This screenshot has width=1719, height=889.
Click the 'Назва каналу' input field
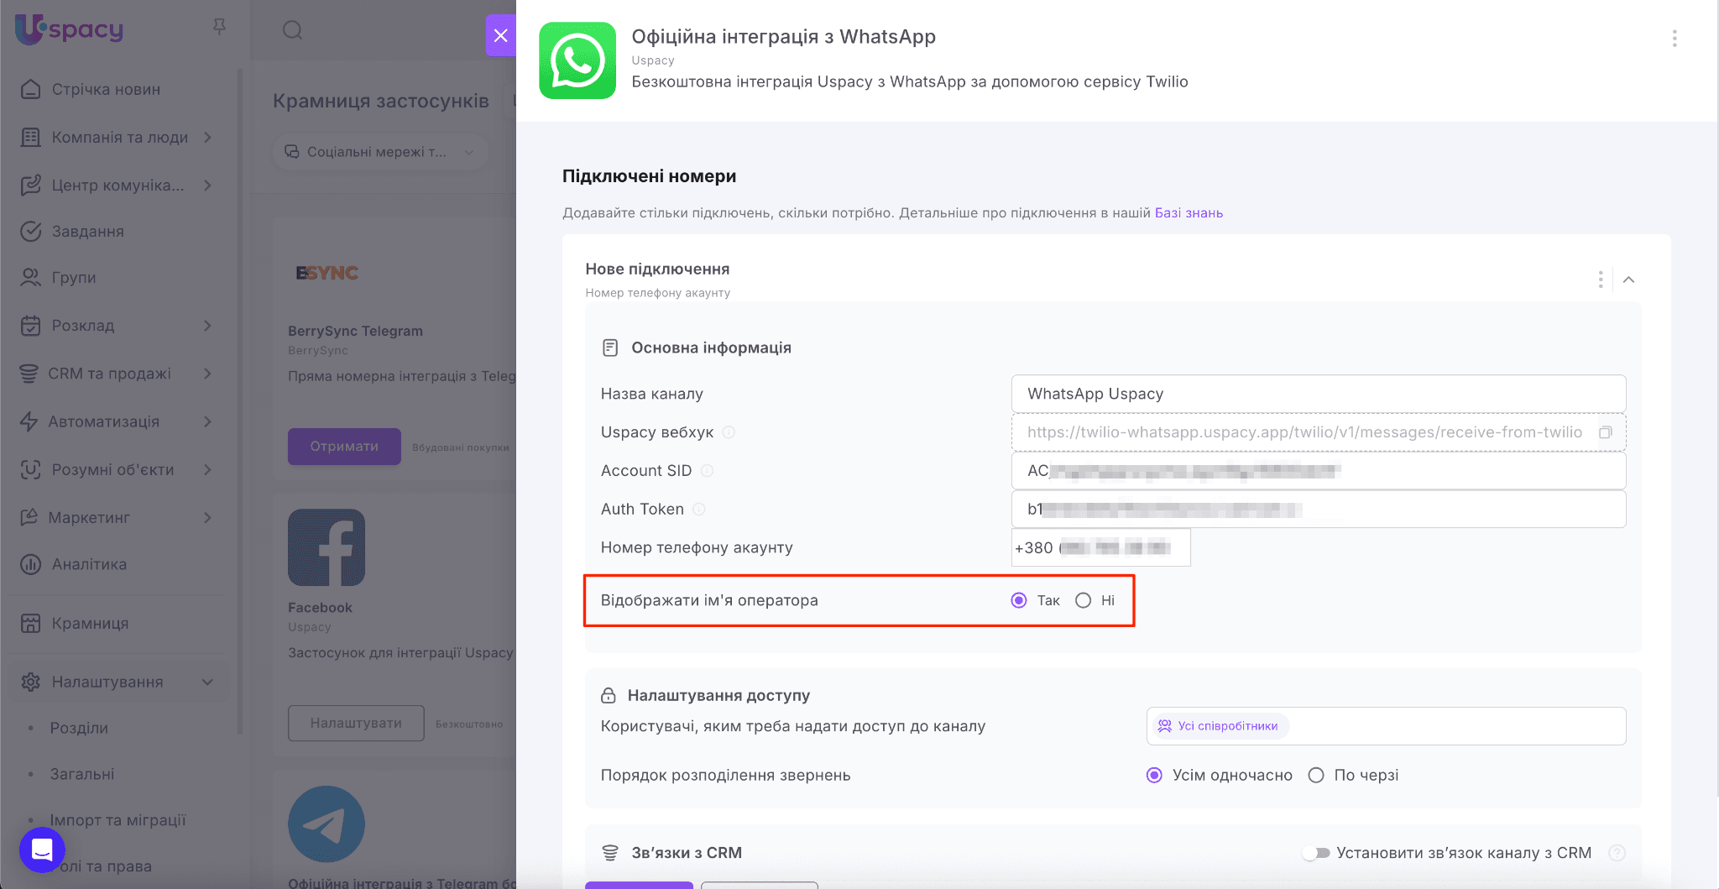[x=1318, y=394]
